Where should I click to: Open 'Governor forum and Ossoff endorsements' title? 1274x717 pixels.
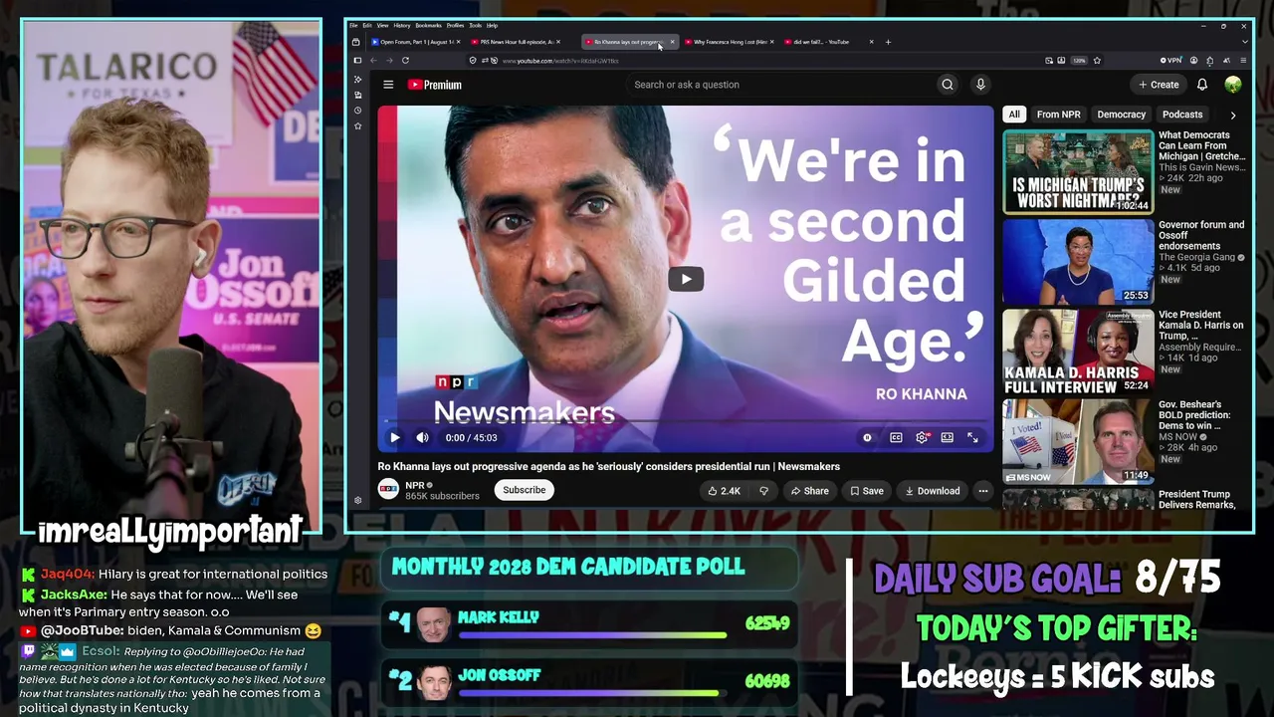(1201, 235)
